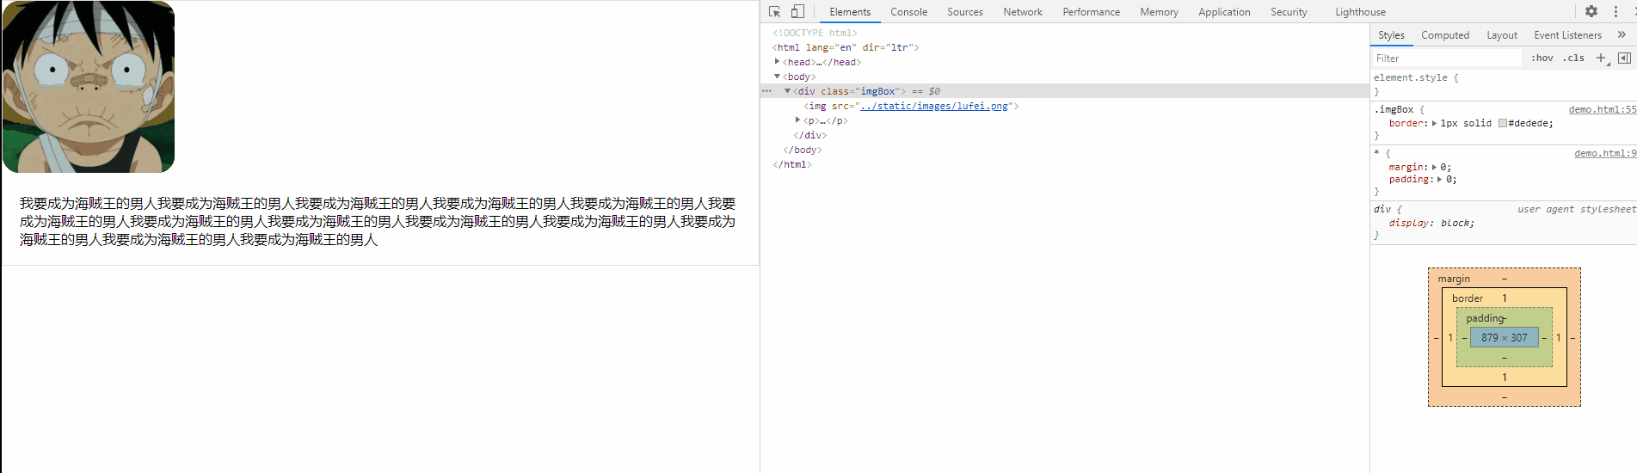Click the Luffy image on the page
The width and height of the screenshot is (1637, 473).
[x=89, y=87]
